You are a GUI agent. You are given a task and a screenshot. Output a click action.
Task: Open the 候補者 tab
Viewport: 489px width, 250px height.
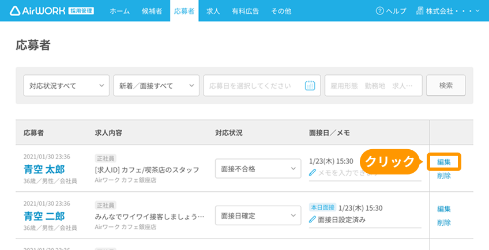(x=152, y=11)
